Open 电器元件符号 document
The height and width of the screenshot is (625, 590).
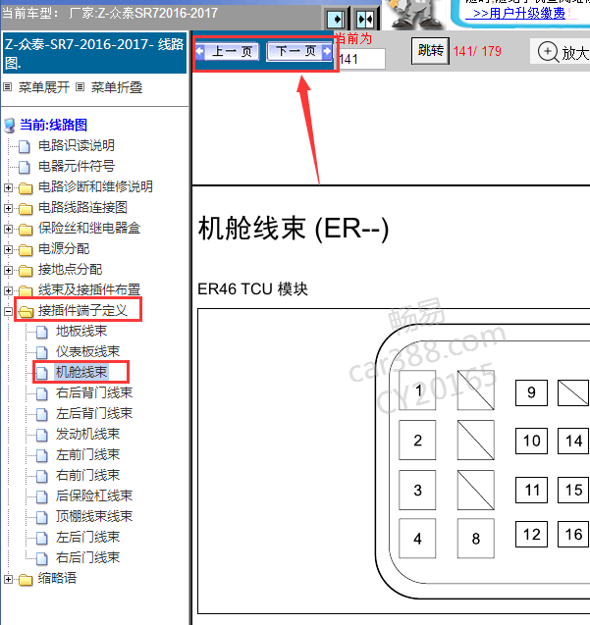(x=77, y=166)
